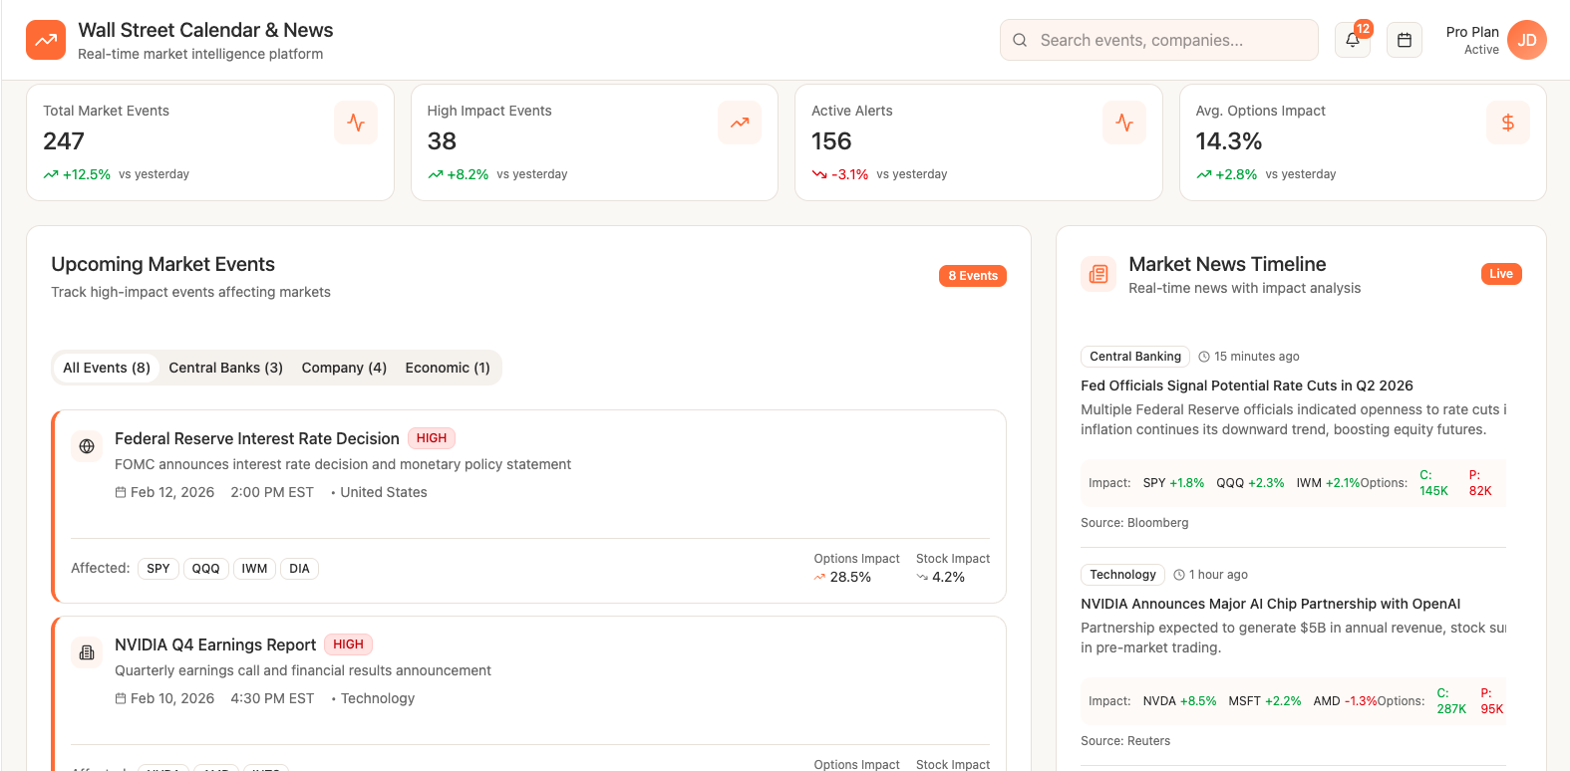1570x771 pixels.
Task: Click the calendar icon beside Feb 12, 2026
Action: [121, 492]
